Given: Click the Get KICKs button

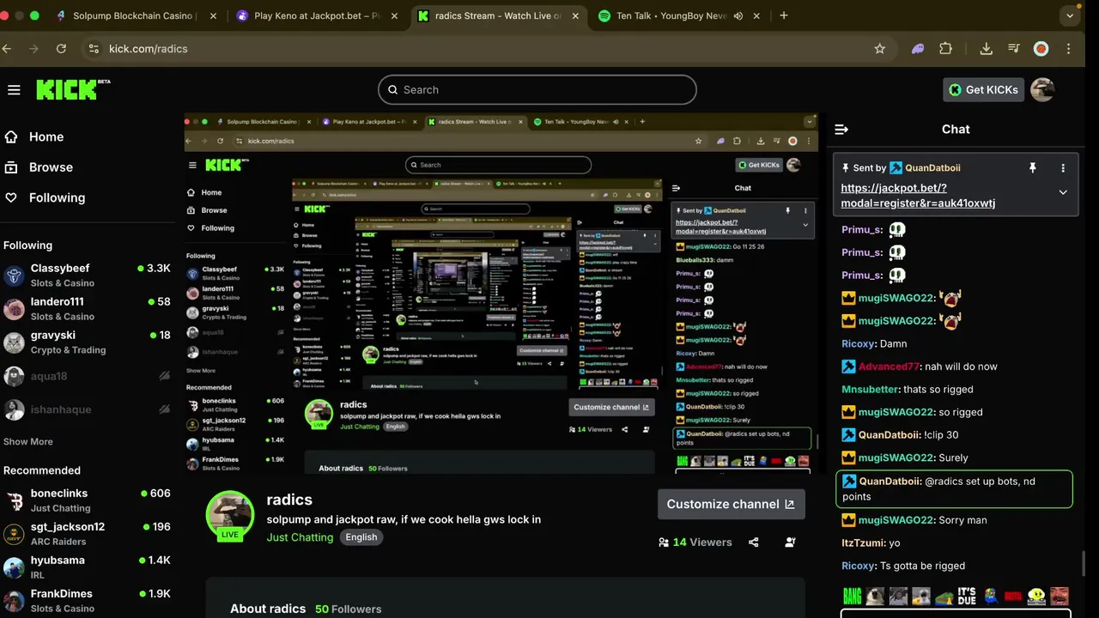Looking at the screenshot, I should 984,89.
